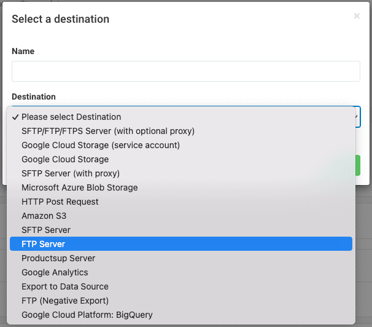This screenshot has height=327, width=372.
Task: Click the highlighted FTP Server option
Action: click(43, 244)
